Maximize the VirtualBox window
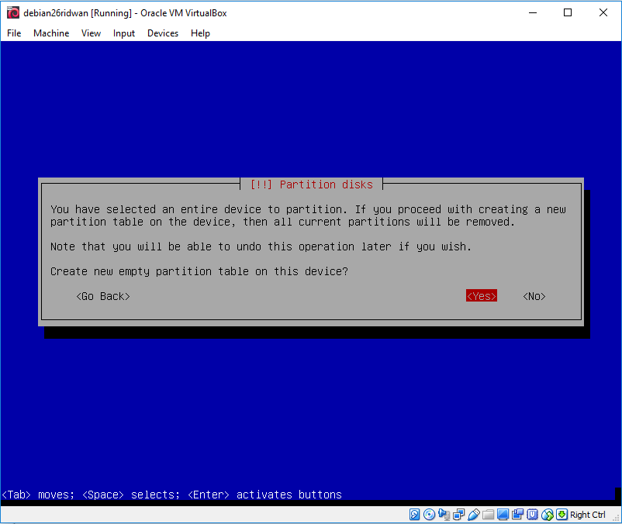622x524 pixels. pos(568,12)
